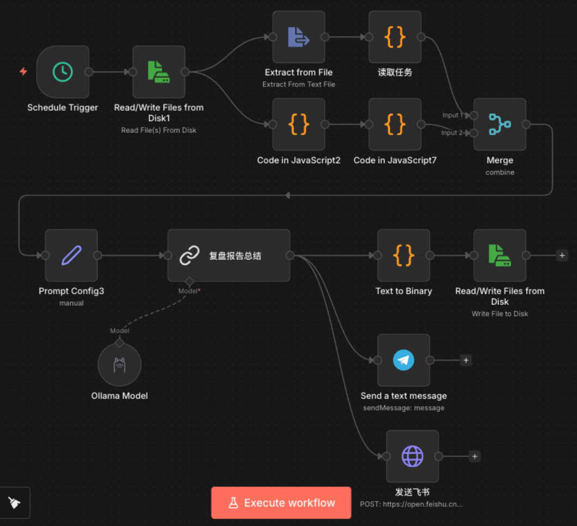Open the Read/Write Files from Disk1 node
The height and width of the screenshot is (526, 577).
pos(159,72)
